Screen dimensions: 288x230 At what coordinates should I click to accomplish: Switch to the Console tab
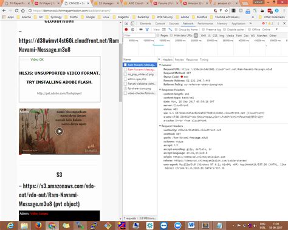tap(160, 24)
